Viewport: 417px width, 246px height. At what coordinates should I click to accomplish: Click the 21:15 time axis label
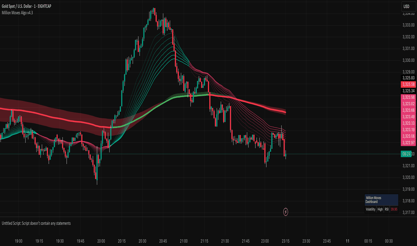(x=204, y=241)
